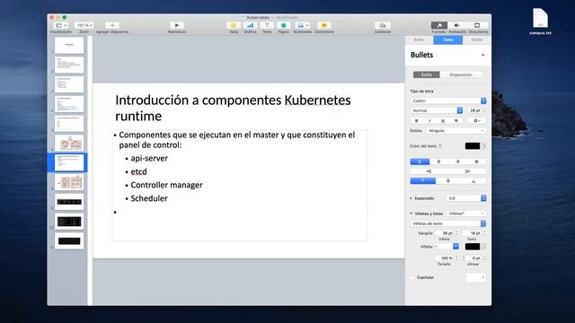
Task: Open the Capitular style dropdown
Action: pos(476,277)
